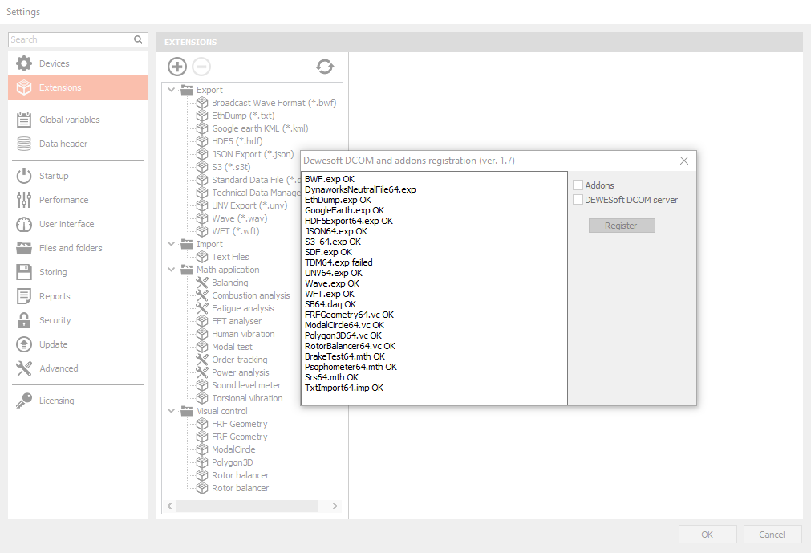Click the Reports document icon
This screenshot has width=811, height=553.
[24, 296]
